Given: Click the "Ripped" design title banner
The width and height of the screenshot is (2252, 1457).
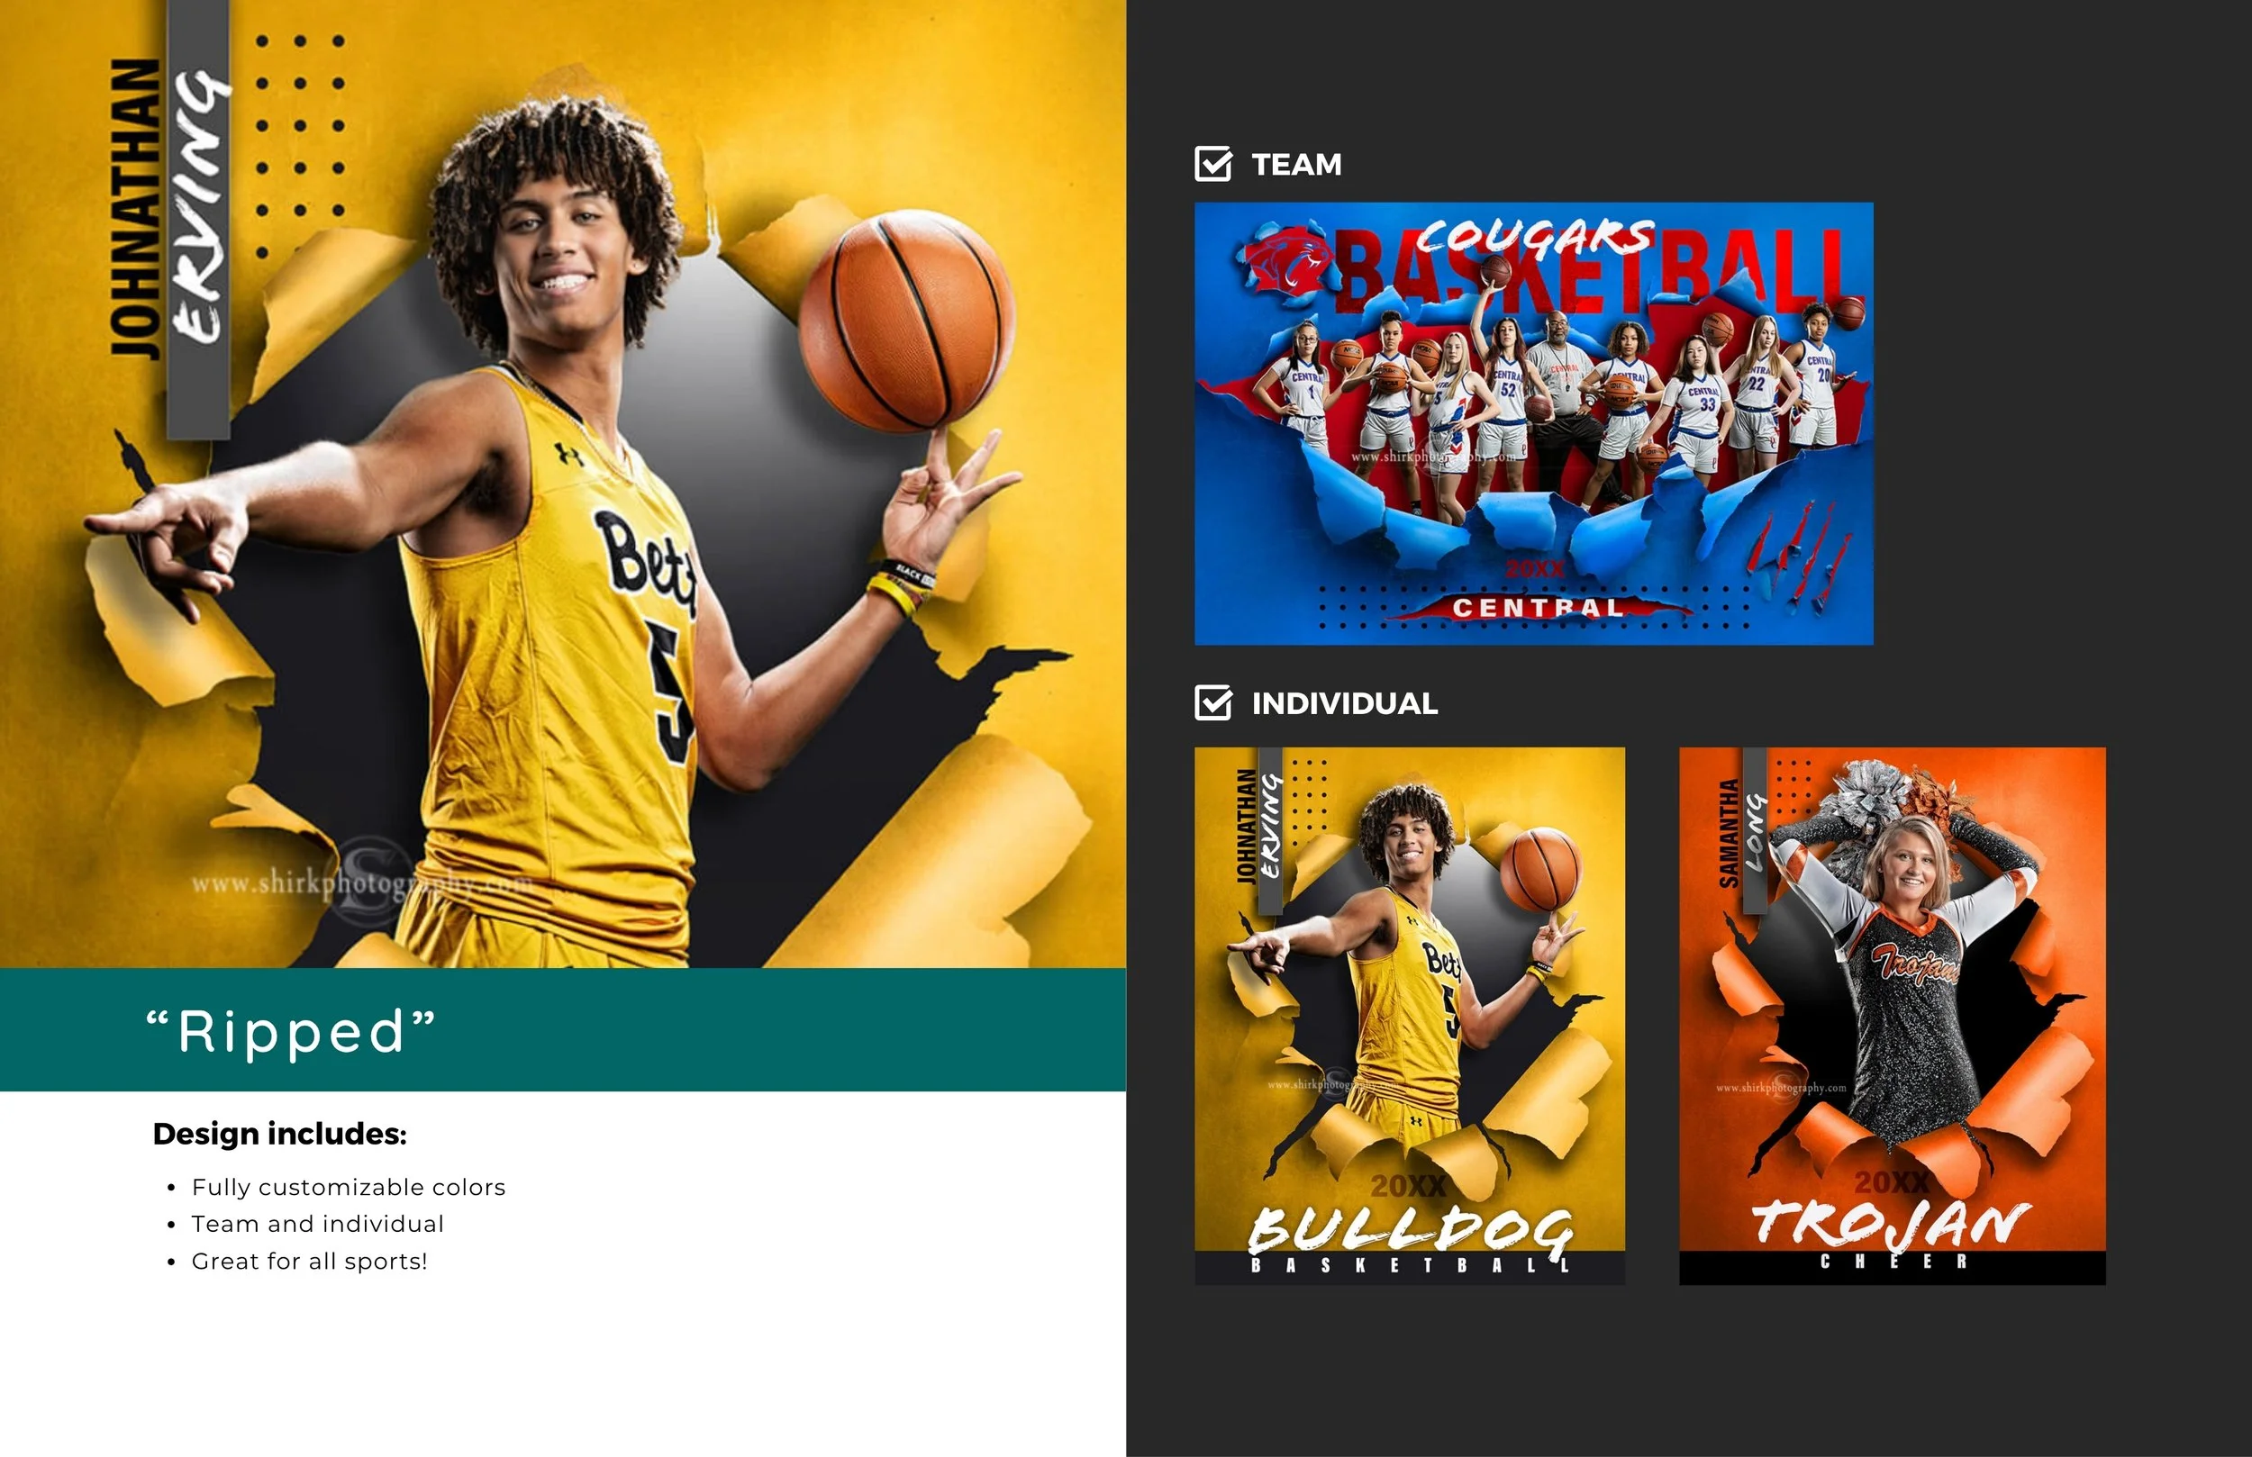Looking at the screenshot, I should [290, 1030].
